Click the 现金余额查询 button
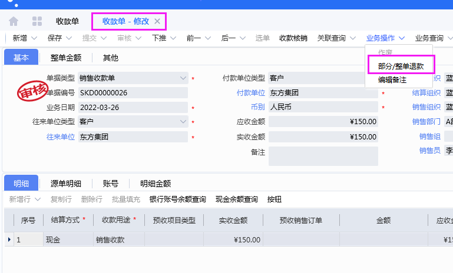The height and width of the screenshot is (273, 453). tap(237, 199)
